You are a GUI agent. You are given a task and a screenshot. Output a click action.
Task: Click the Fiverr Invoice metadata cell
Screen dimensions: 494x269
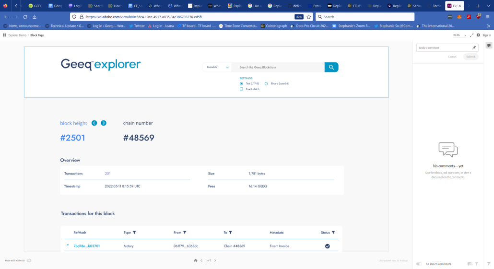280,246
